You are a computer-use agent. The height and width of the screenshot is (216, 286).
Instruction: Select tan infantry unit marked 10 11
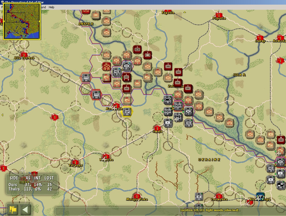(116, 60)
